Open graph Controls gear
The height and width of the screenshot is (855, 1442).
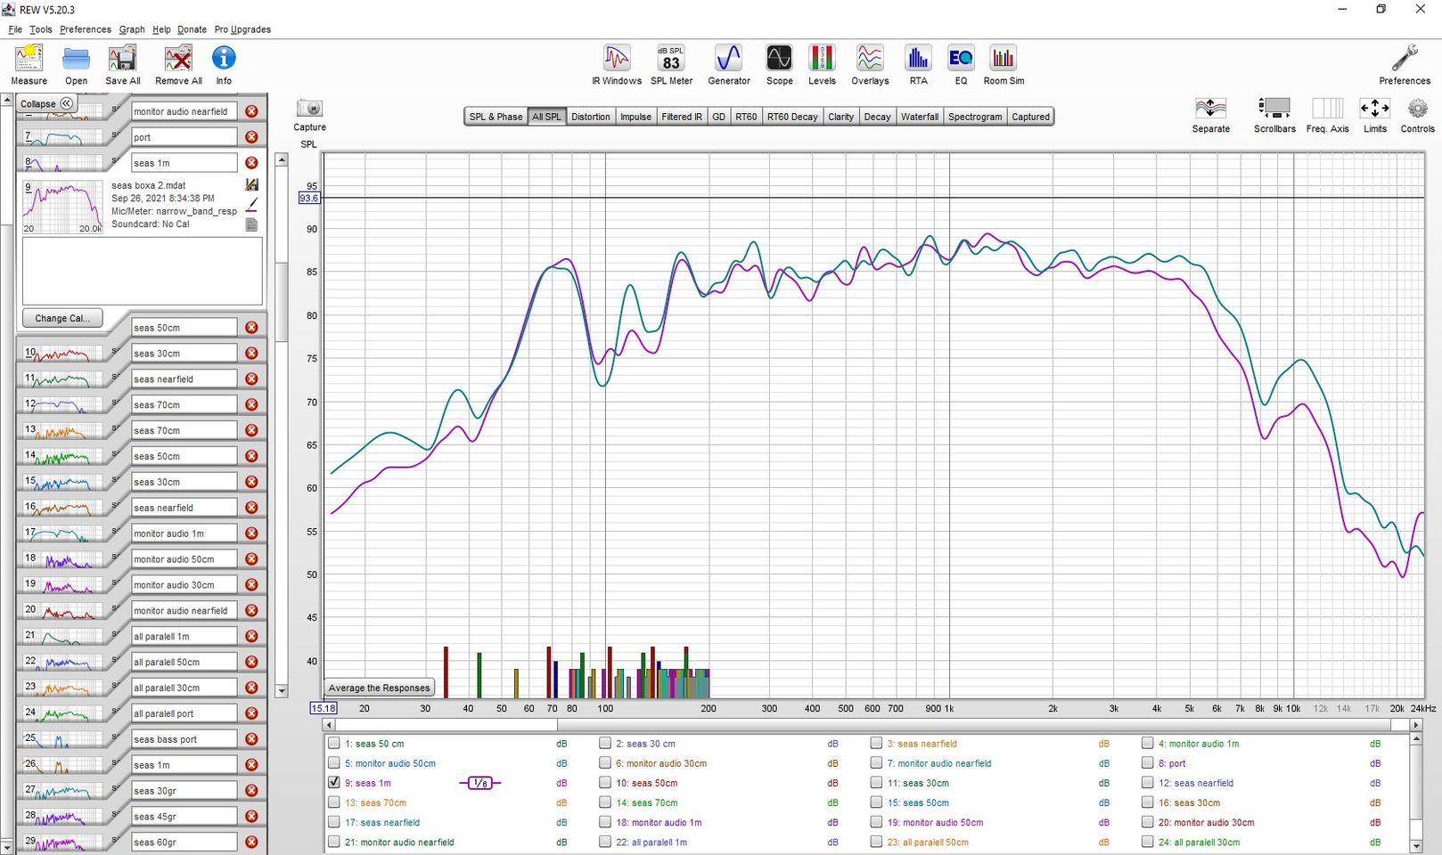(1417, 115)
